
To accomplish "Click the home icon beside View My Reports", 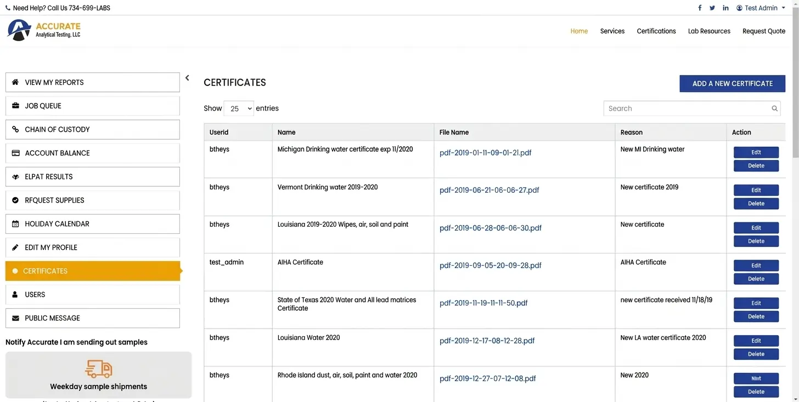I will [x=15, y=82].
